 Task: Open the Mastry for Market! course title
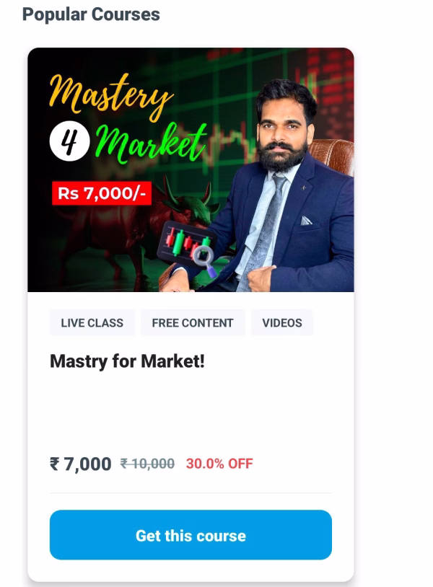[127, 361]
